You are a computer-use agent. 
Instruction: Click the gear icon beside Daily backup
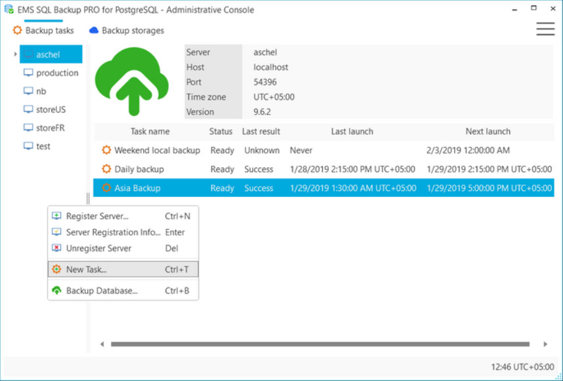pyautogui.click(x=106, y=169)
